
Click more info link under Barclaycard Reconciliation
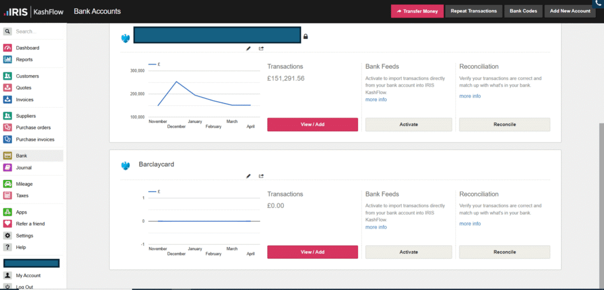point(470,224)
